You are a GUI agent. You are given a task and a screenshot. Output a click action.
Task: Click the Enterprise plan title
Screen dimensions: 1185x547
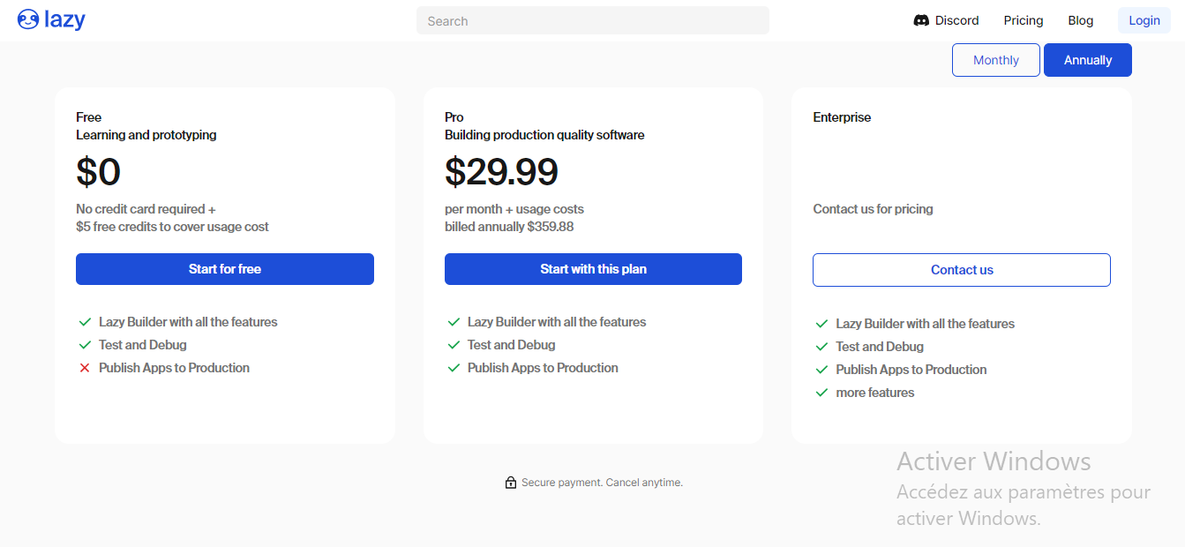842,117
